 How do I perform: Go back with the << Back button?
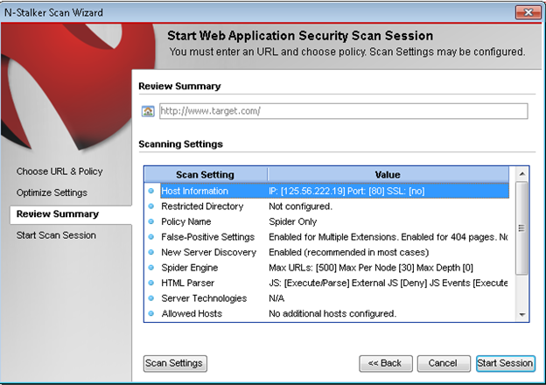384,363
